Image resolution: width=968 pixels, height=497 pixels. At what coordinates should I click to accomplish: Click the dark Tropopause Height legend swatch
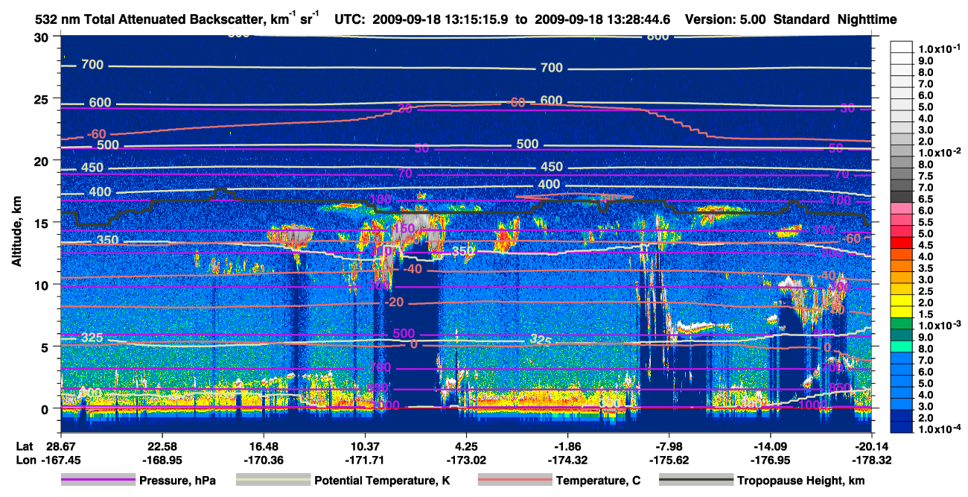(x=696, y=481)
